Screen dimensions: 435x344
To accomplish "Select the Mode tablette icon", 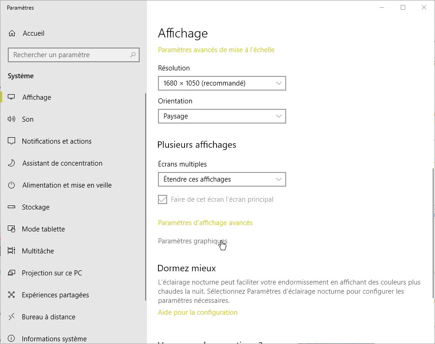I will (x=12, y=229).
